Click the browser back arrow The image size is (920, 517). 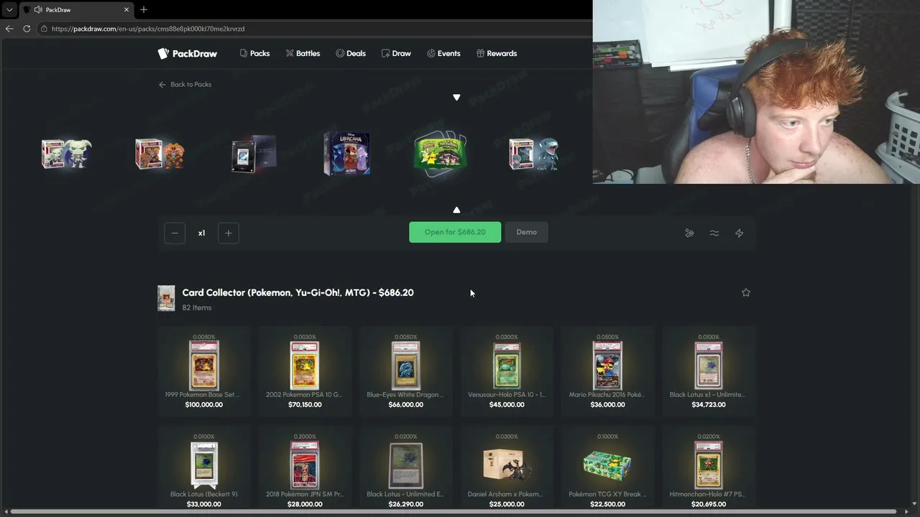pos(9,29)
